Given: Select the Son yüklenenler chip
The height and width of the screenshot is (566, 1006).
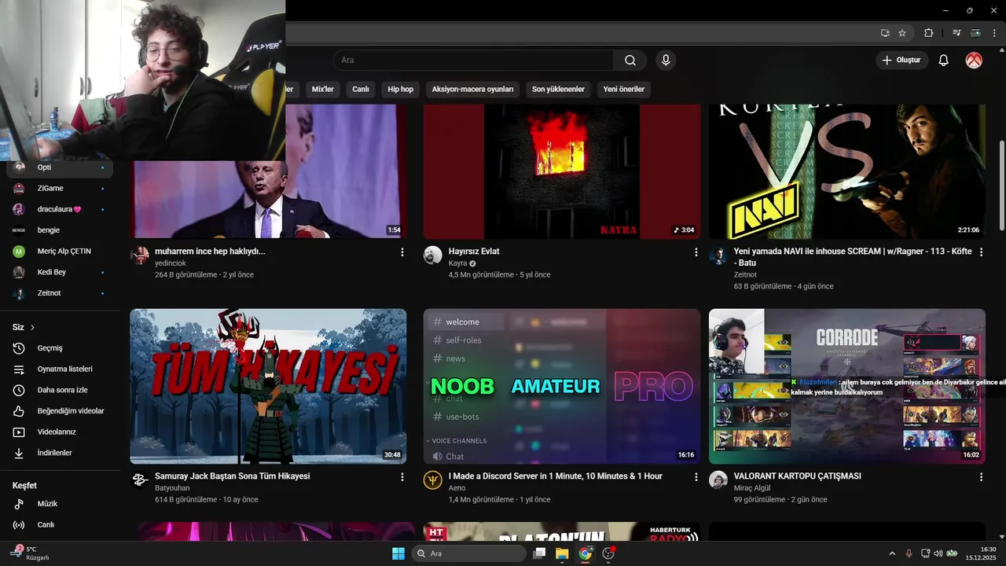Looking at the screenshot, I should click(558, 90).
